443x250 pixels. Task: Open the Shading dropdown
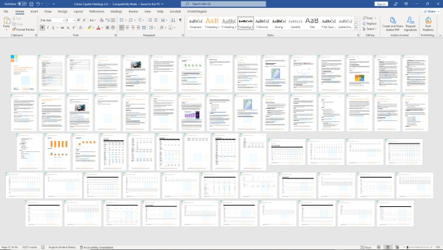[x=165, y=28]
